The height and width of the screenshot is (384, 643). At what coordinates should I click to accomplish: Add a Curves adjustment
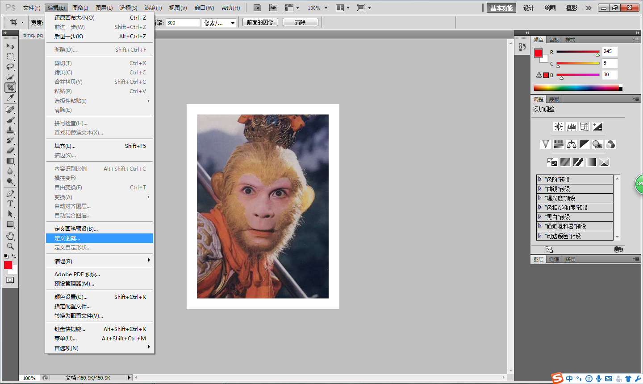(x=585, y=127)
